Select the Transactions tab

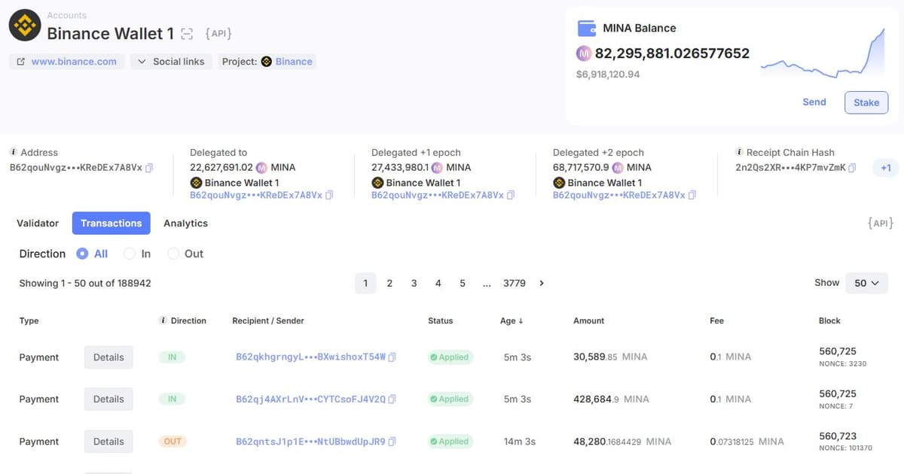click(111, 223)
